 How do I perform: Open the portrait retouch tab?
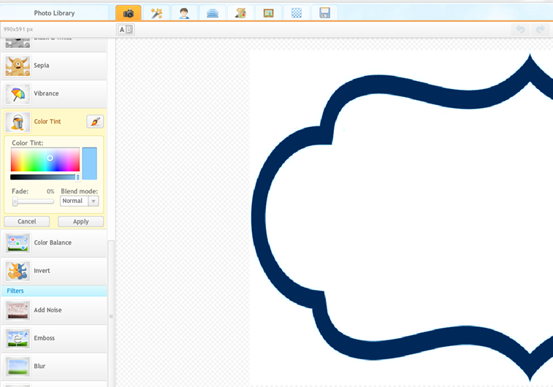[x=184, y=13]
